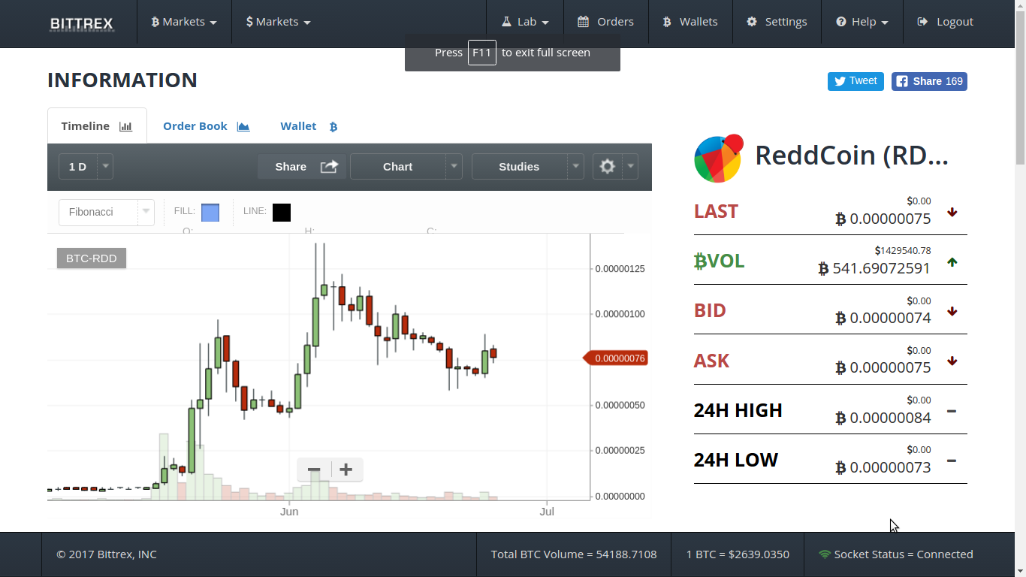
Task: Click the ReddCoin heading text
Action: coord(852,156)
